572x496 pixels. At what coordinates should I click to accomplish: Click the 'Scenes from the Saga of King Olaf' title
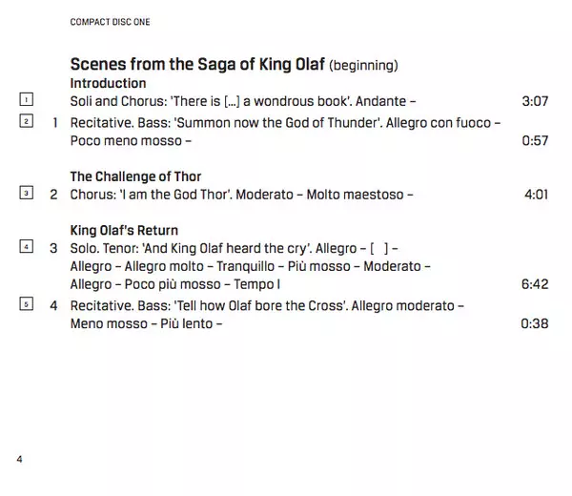click(197, 65)
